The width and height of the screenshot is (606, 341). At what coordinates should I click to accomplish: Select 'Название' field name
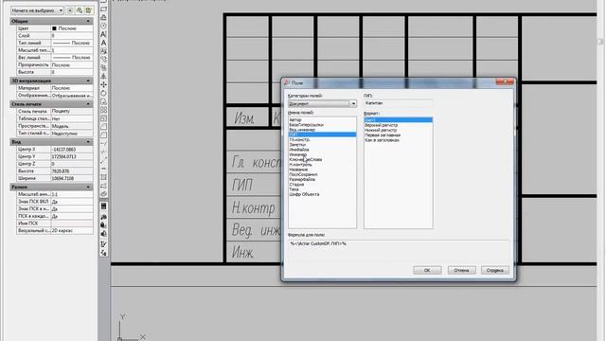click(x=298, y=170)
